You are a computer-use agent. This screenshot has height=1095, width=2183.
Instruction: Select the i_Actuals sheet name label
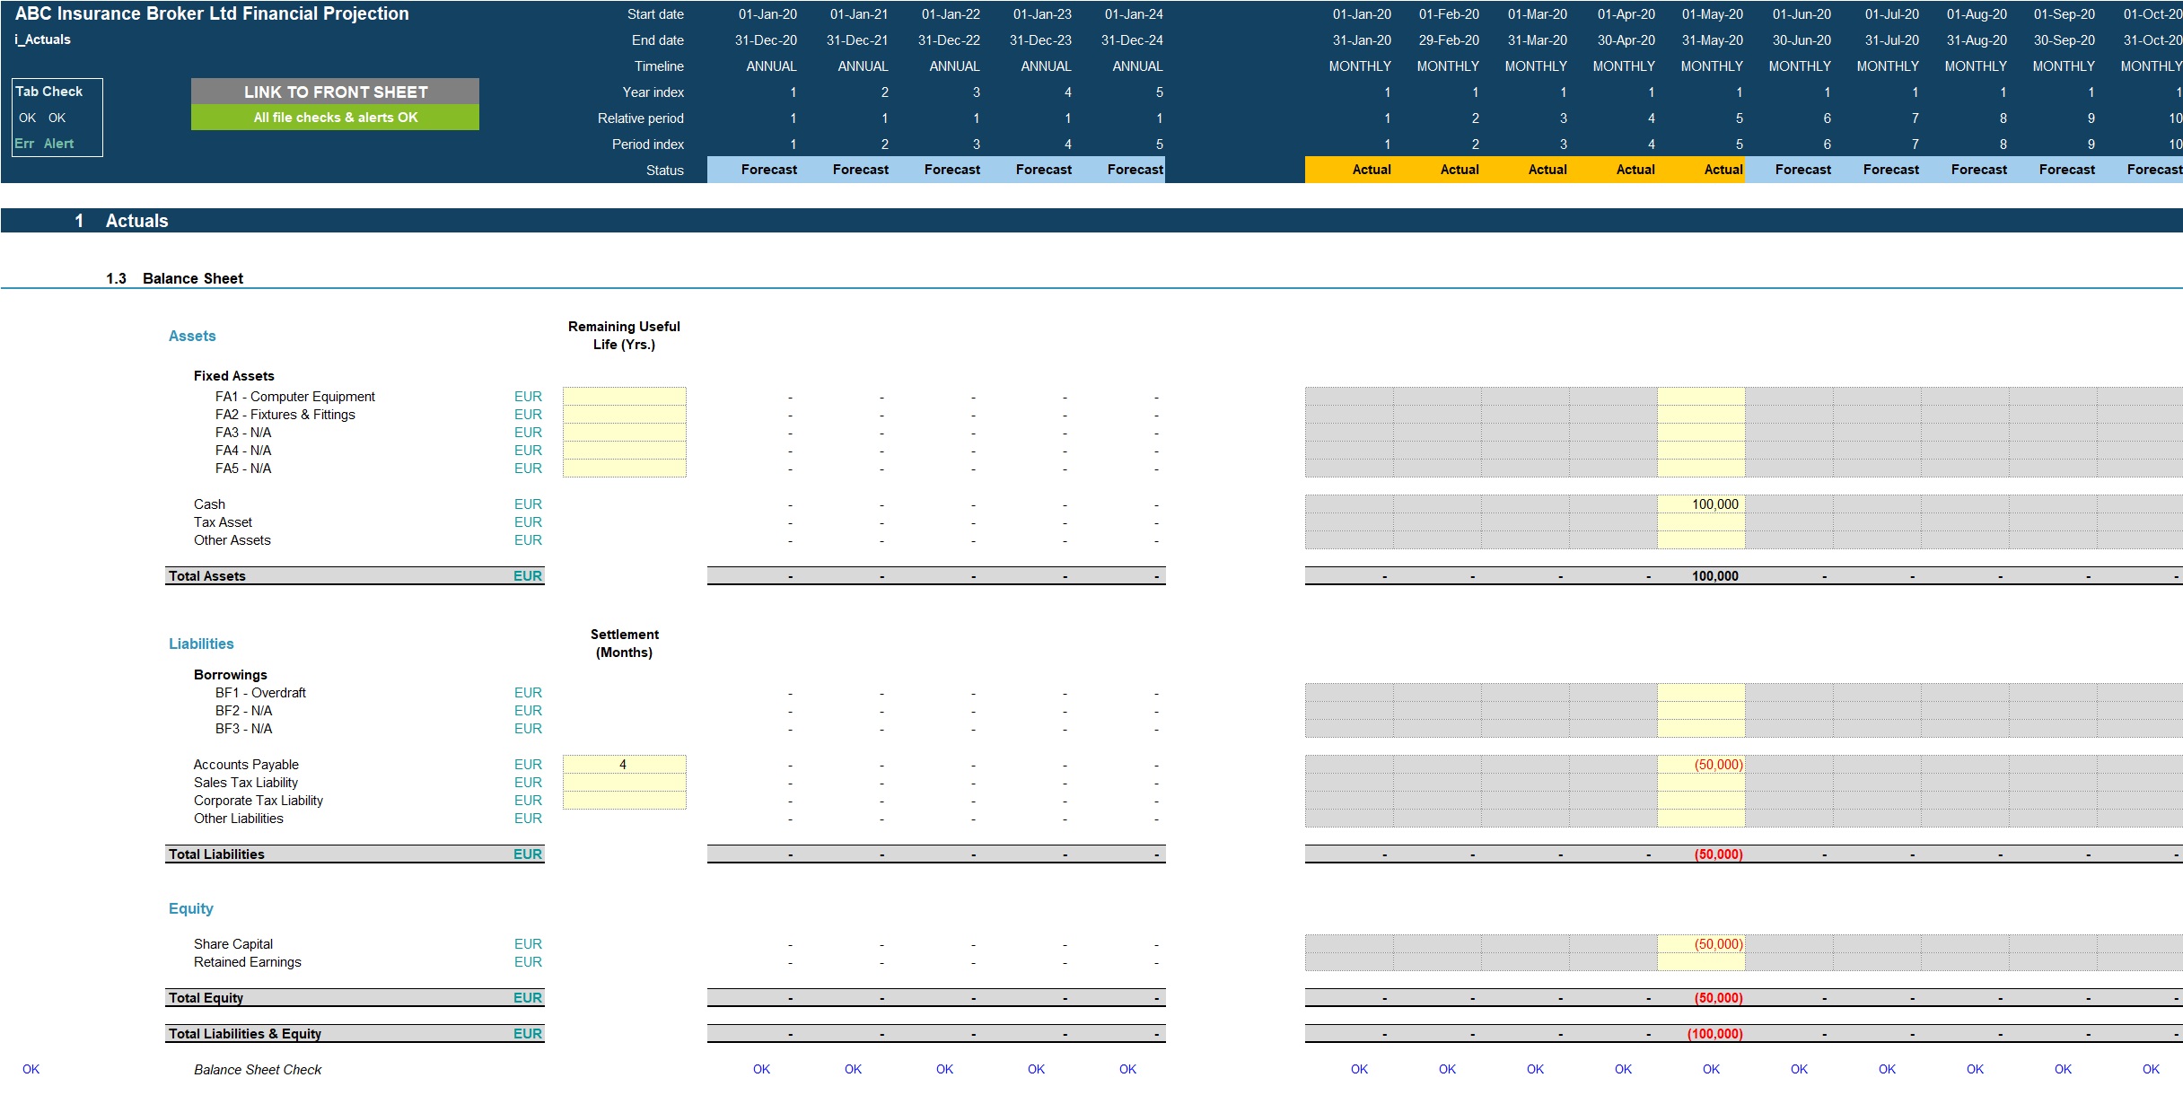pyautogui.click(x=42, y=39)
